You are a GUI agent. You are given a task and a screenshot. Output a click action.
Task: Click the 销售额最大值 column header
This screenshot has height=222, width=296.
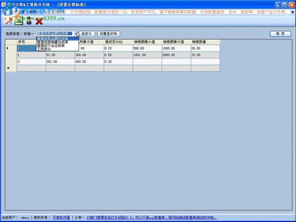[176, 42]
